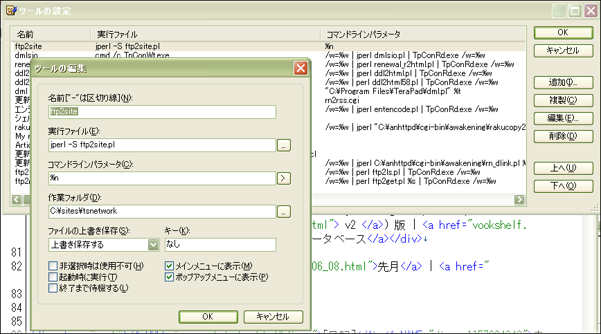Toggle 起動時に実行 checkbox
This screenshot has height=334, width=601.
[x=53, y=277]
